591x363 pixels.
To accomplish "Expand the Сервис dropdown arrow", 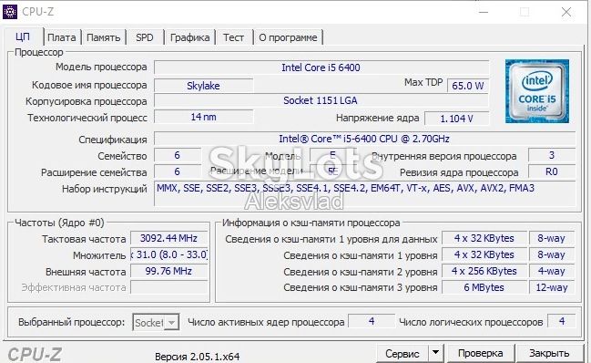I will (x=435, y=353).
